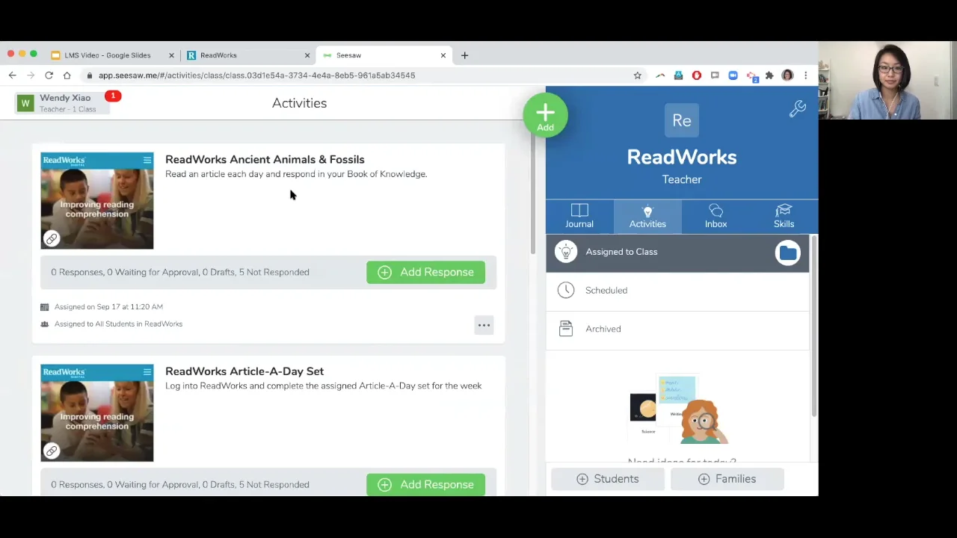Close the LMS Video Google Slides tab

171,55
